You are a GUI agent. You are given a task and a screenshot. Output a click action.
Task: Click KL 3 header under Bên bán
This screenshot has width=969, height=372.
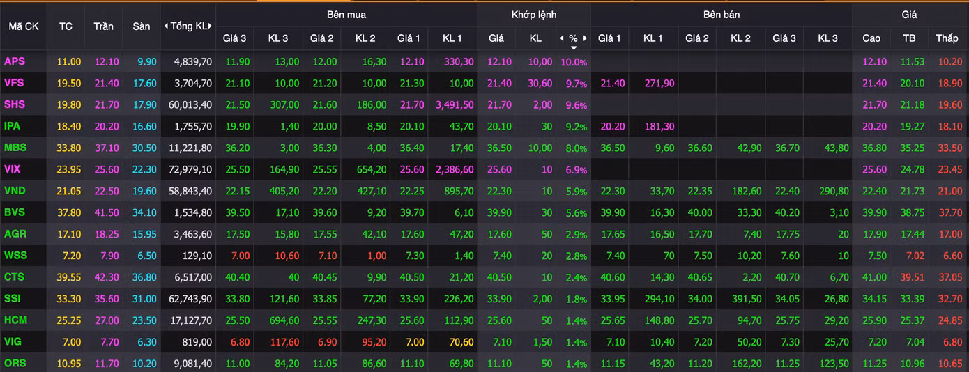pos(827,38)
